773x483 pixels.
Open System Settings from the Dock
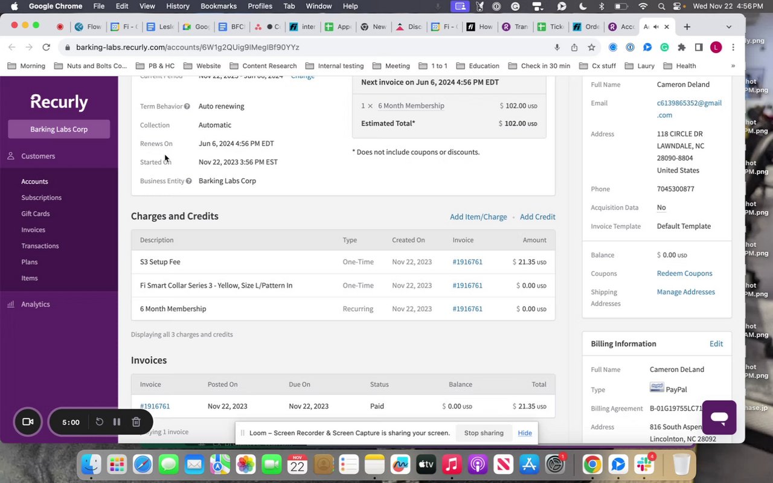(554, 464)
